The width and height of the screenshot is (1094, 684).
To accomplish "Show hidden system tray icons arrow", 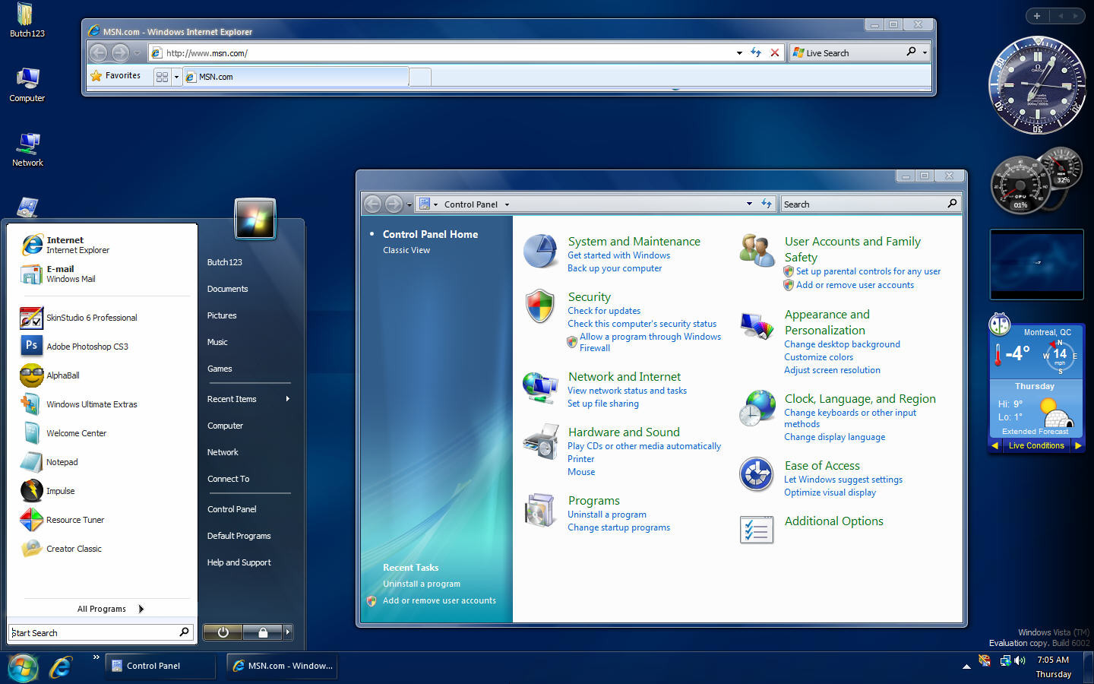I will point(966,667).
